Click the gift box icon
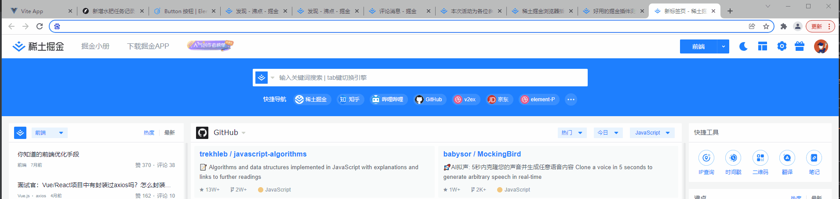The height and width of the screenshot is (199, 840). pos(800,46)
